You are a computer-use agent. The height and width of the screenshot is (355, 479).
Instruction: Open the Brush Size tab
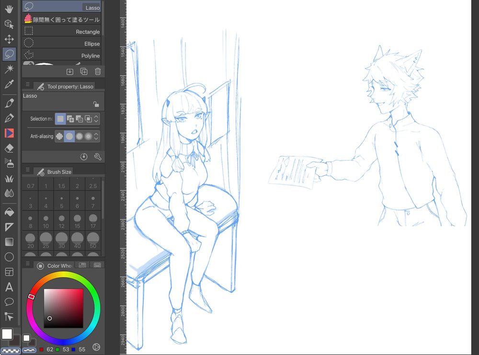pos(54,172)
